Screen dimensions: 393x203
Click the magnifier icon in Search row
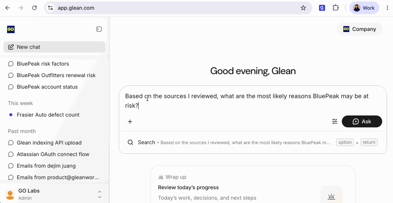(x=130, y=142)
